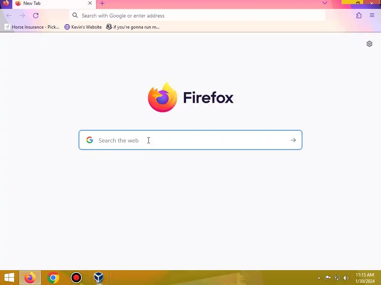Open the volume speaker icon
The width and height of the screenshot is (381, 285).
click(346, 278)
